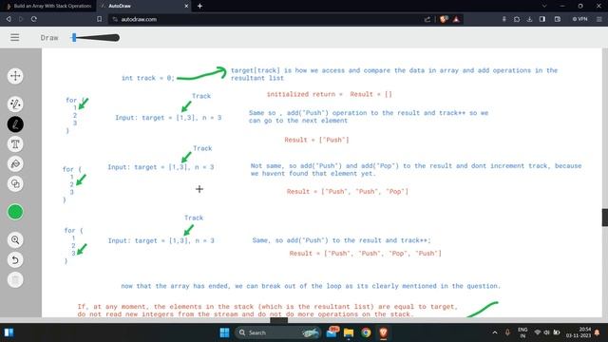608x342 pixels.
Task: Activate the Draw pencil tool
Action: click(x=15, y=124)
